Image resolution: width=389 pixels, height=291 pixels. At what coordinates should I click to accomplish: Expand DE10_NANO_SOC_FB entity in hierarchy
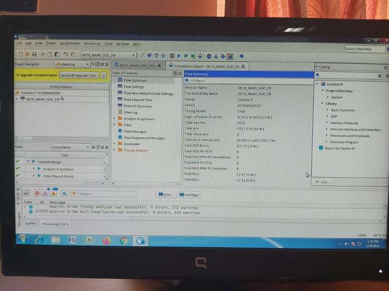[17, 99]
